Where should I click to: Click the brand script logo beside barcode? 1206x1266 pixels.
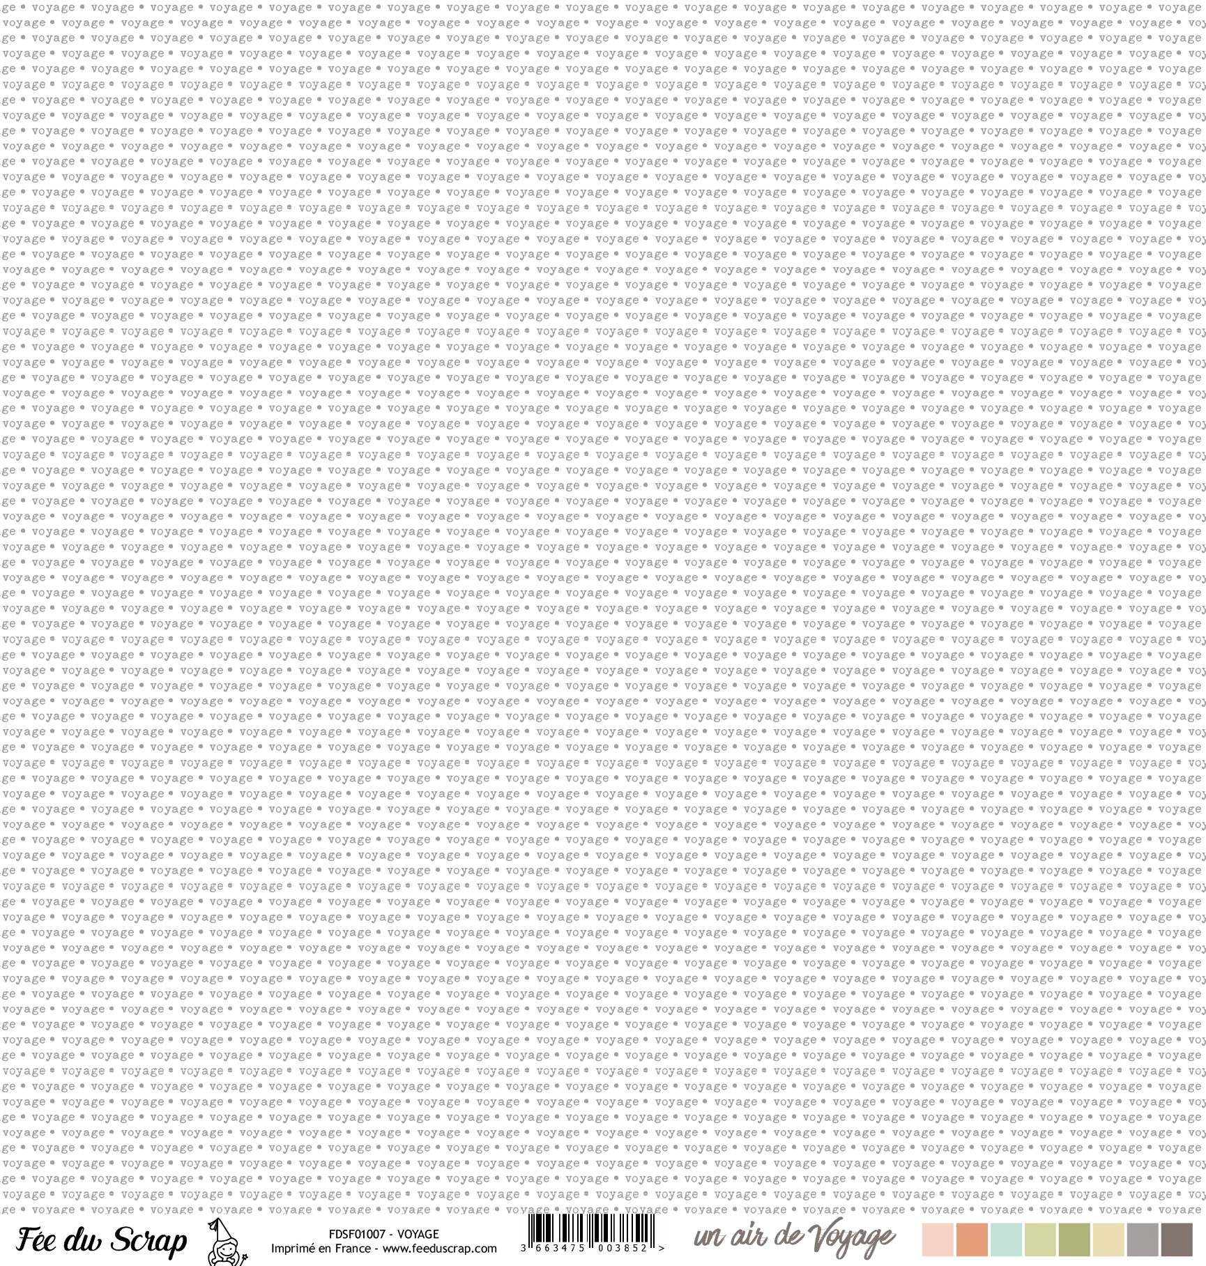click(x=794, y=1238)
